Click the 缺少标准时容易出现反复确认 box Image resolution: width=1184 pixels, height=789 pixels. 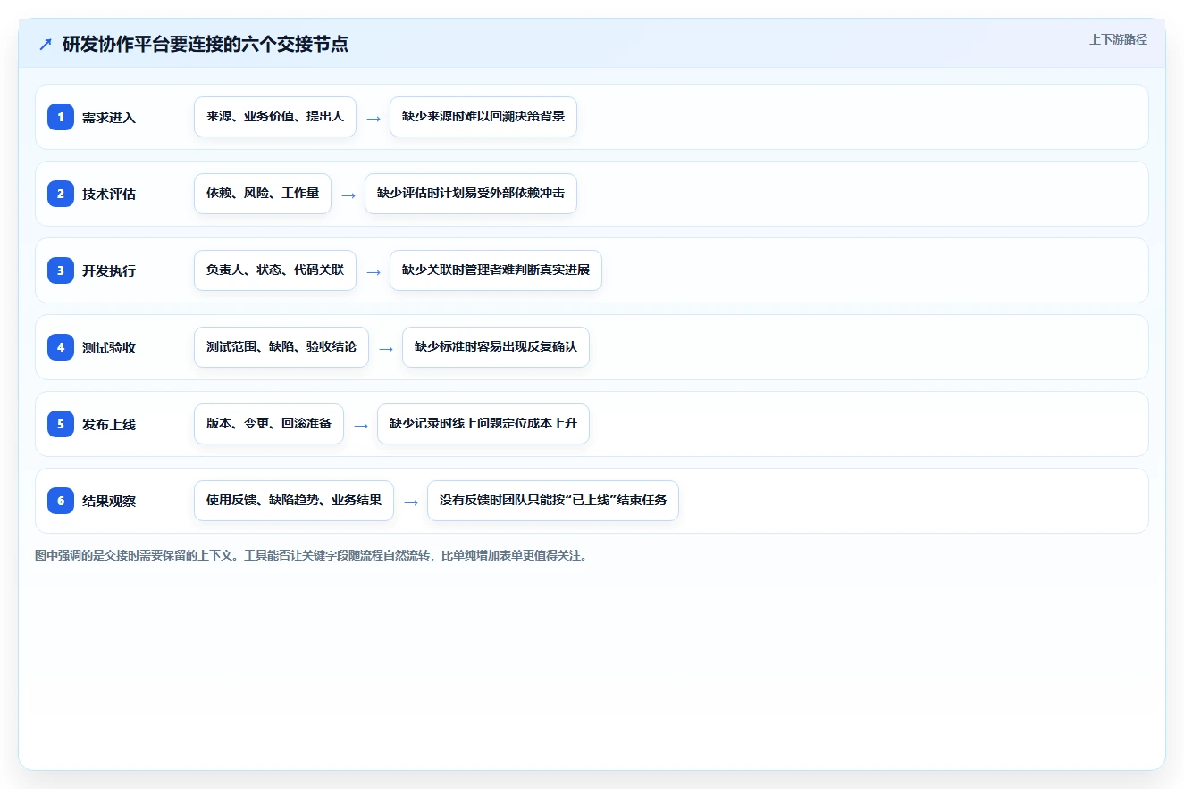coord(496,347)
